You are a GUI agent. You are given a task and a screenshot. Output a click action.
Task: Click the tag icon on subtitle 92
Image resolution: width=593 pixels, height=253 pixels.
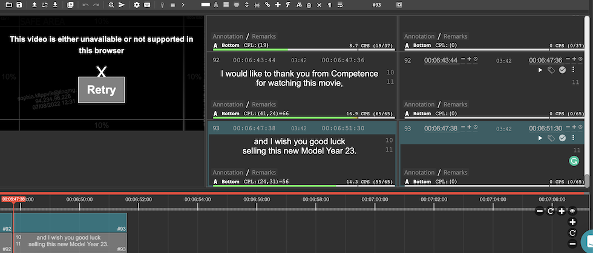tap(551, 70)
